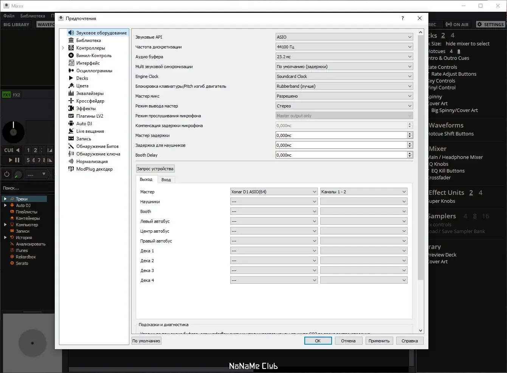Open the Частота дискретизации dropdown
The height and width of the screenshot is (373, 507).
point(344,47)
